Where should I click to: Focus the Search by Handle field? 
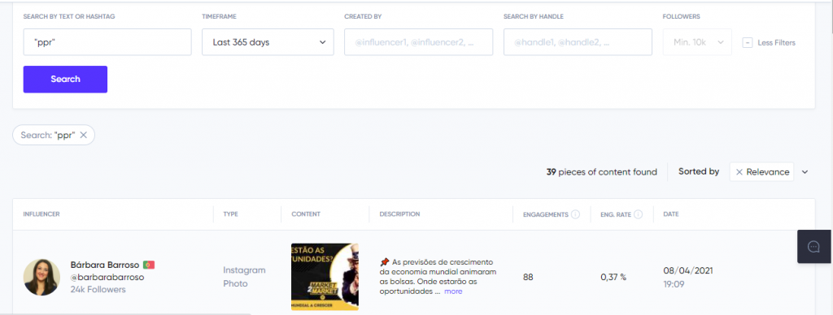(578, 42)
